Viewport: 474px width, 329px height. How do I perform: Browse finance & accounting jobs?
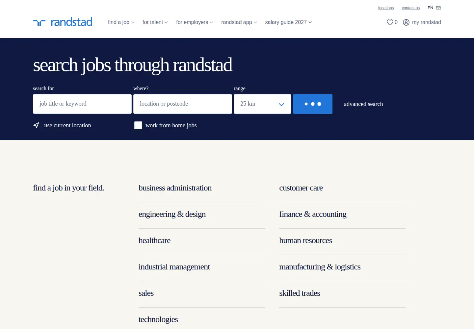[313, 214]
